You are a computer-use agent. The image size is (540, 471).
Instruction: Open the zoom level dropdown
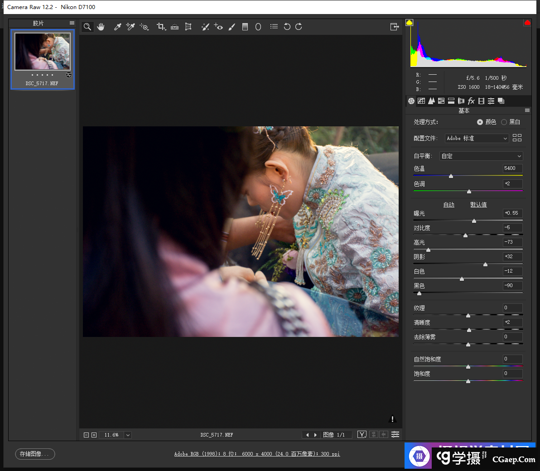tap(128, 435)
